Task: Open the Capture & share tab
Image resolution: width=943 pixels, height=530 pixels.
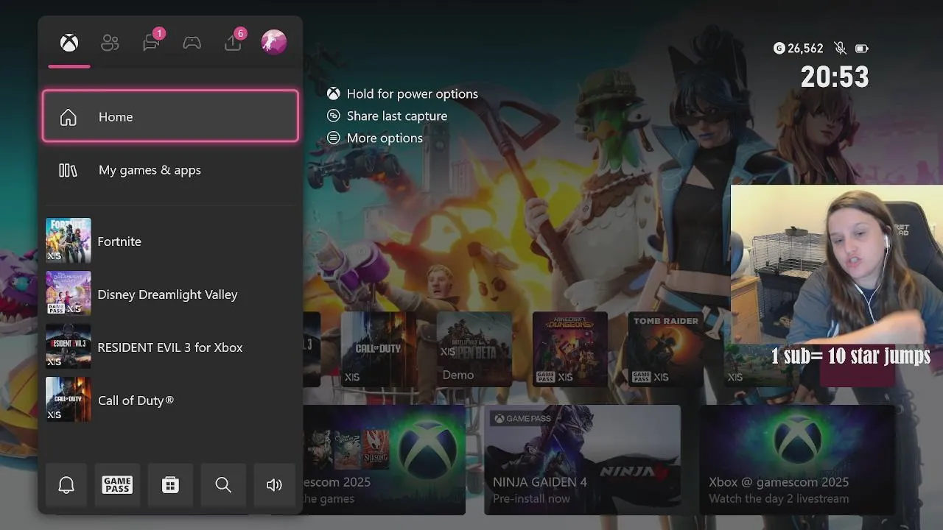Action: 234,42
